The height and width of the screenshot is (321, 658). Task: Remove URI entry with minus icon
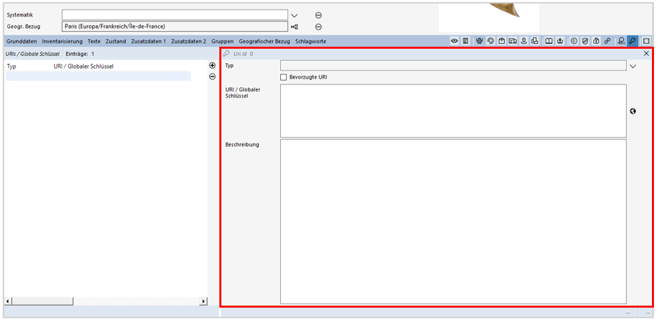[212, 77]
